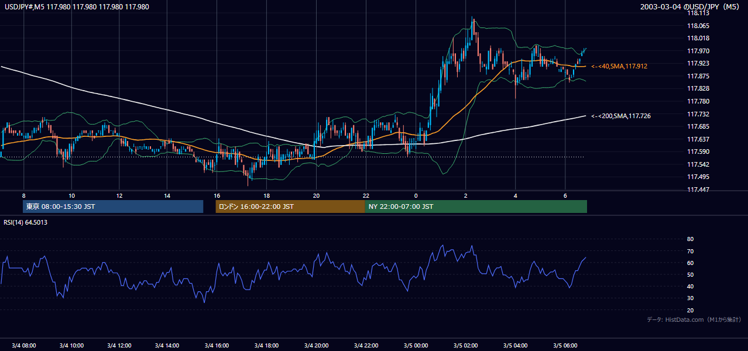Viewport: 748px width, 351px height.
Task: Click the 3/4 10:00 date label
Action: tap(73, 345)
